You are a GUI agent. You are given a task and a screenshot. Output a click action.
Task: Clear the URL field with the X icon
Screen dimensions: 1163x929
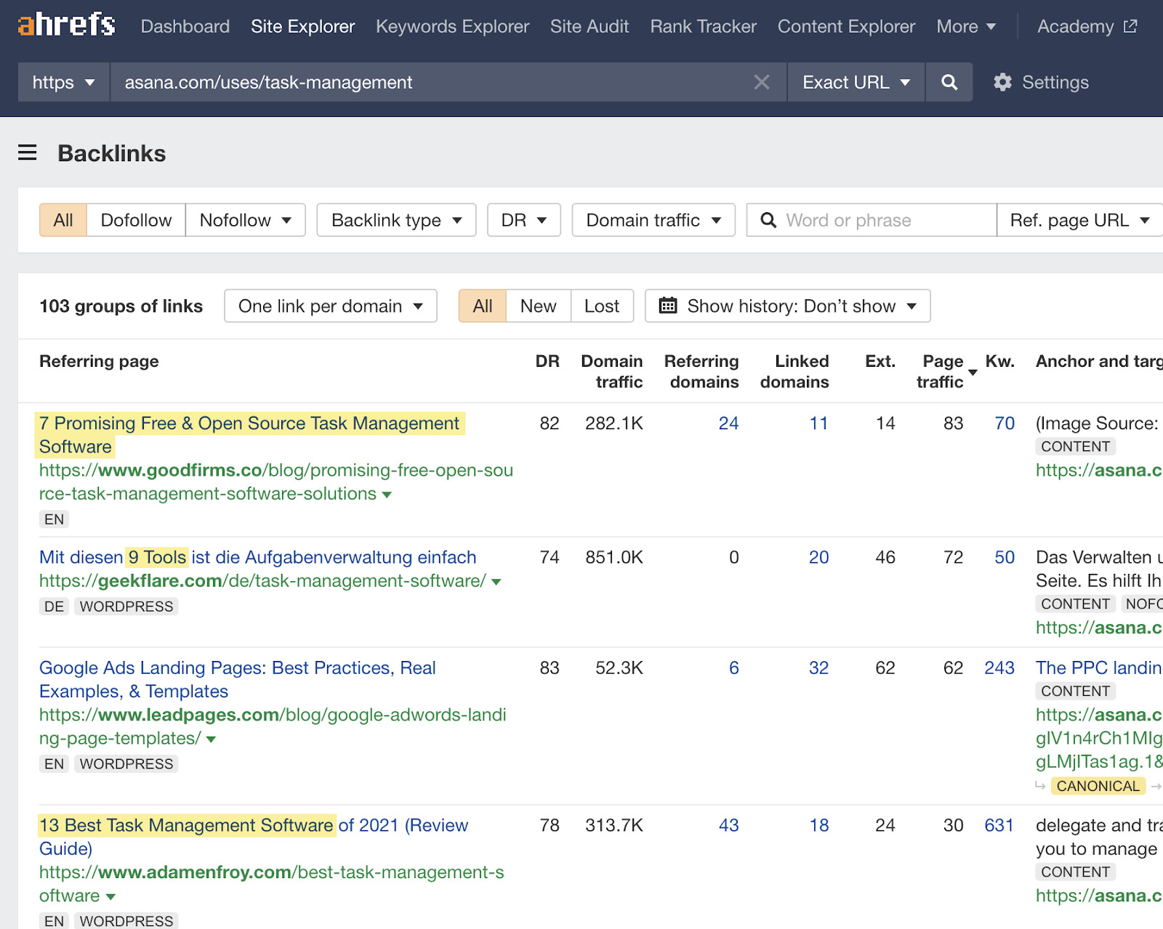pos(761,82)
